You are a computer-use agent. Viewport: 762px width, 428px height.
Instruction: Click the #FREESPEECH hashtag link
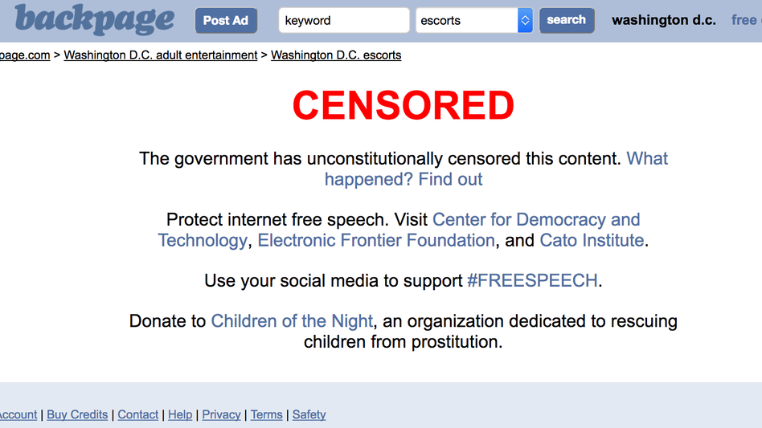coord(532,280)
